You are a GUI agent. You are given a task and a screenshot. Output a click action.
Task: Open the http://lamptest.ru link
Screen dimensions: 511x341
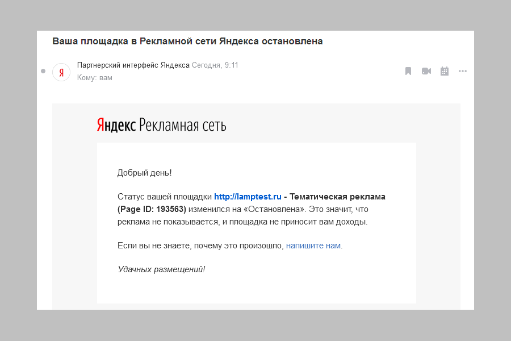coord(248,197)
